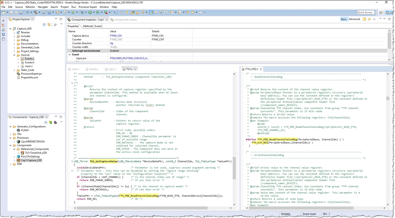Select the Events.c file icon
The width and height of the screenshot is (395, 218).
coord(22,59)
